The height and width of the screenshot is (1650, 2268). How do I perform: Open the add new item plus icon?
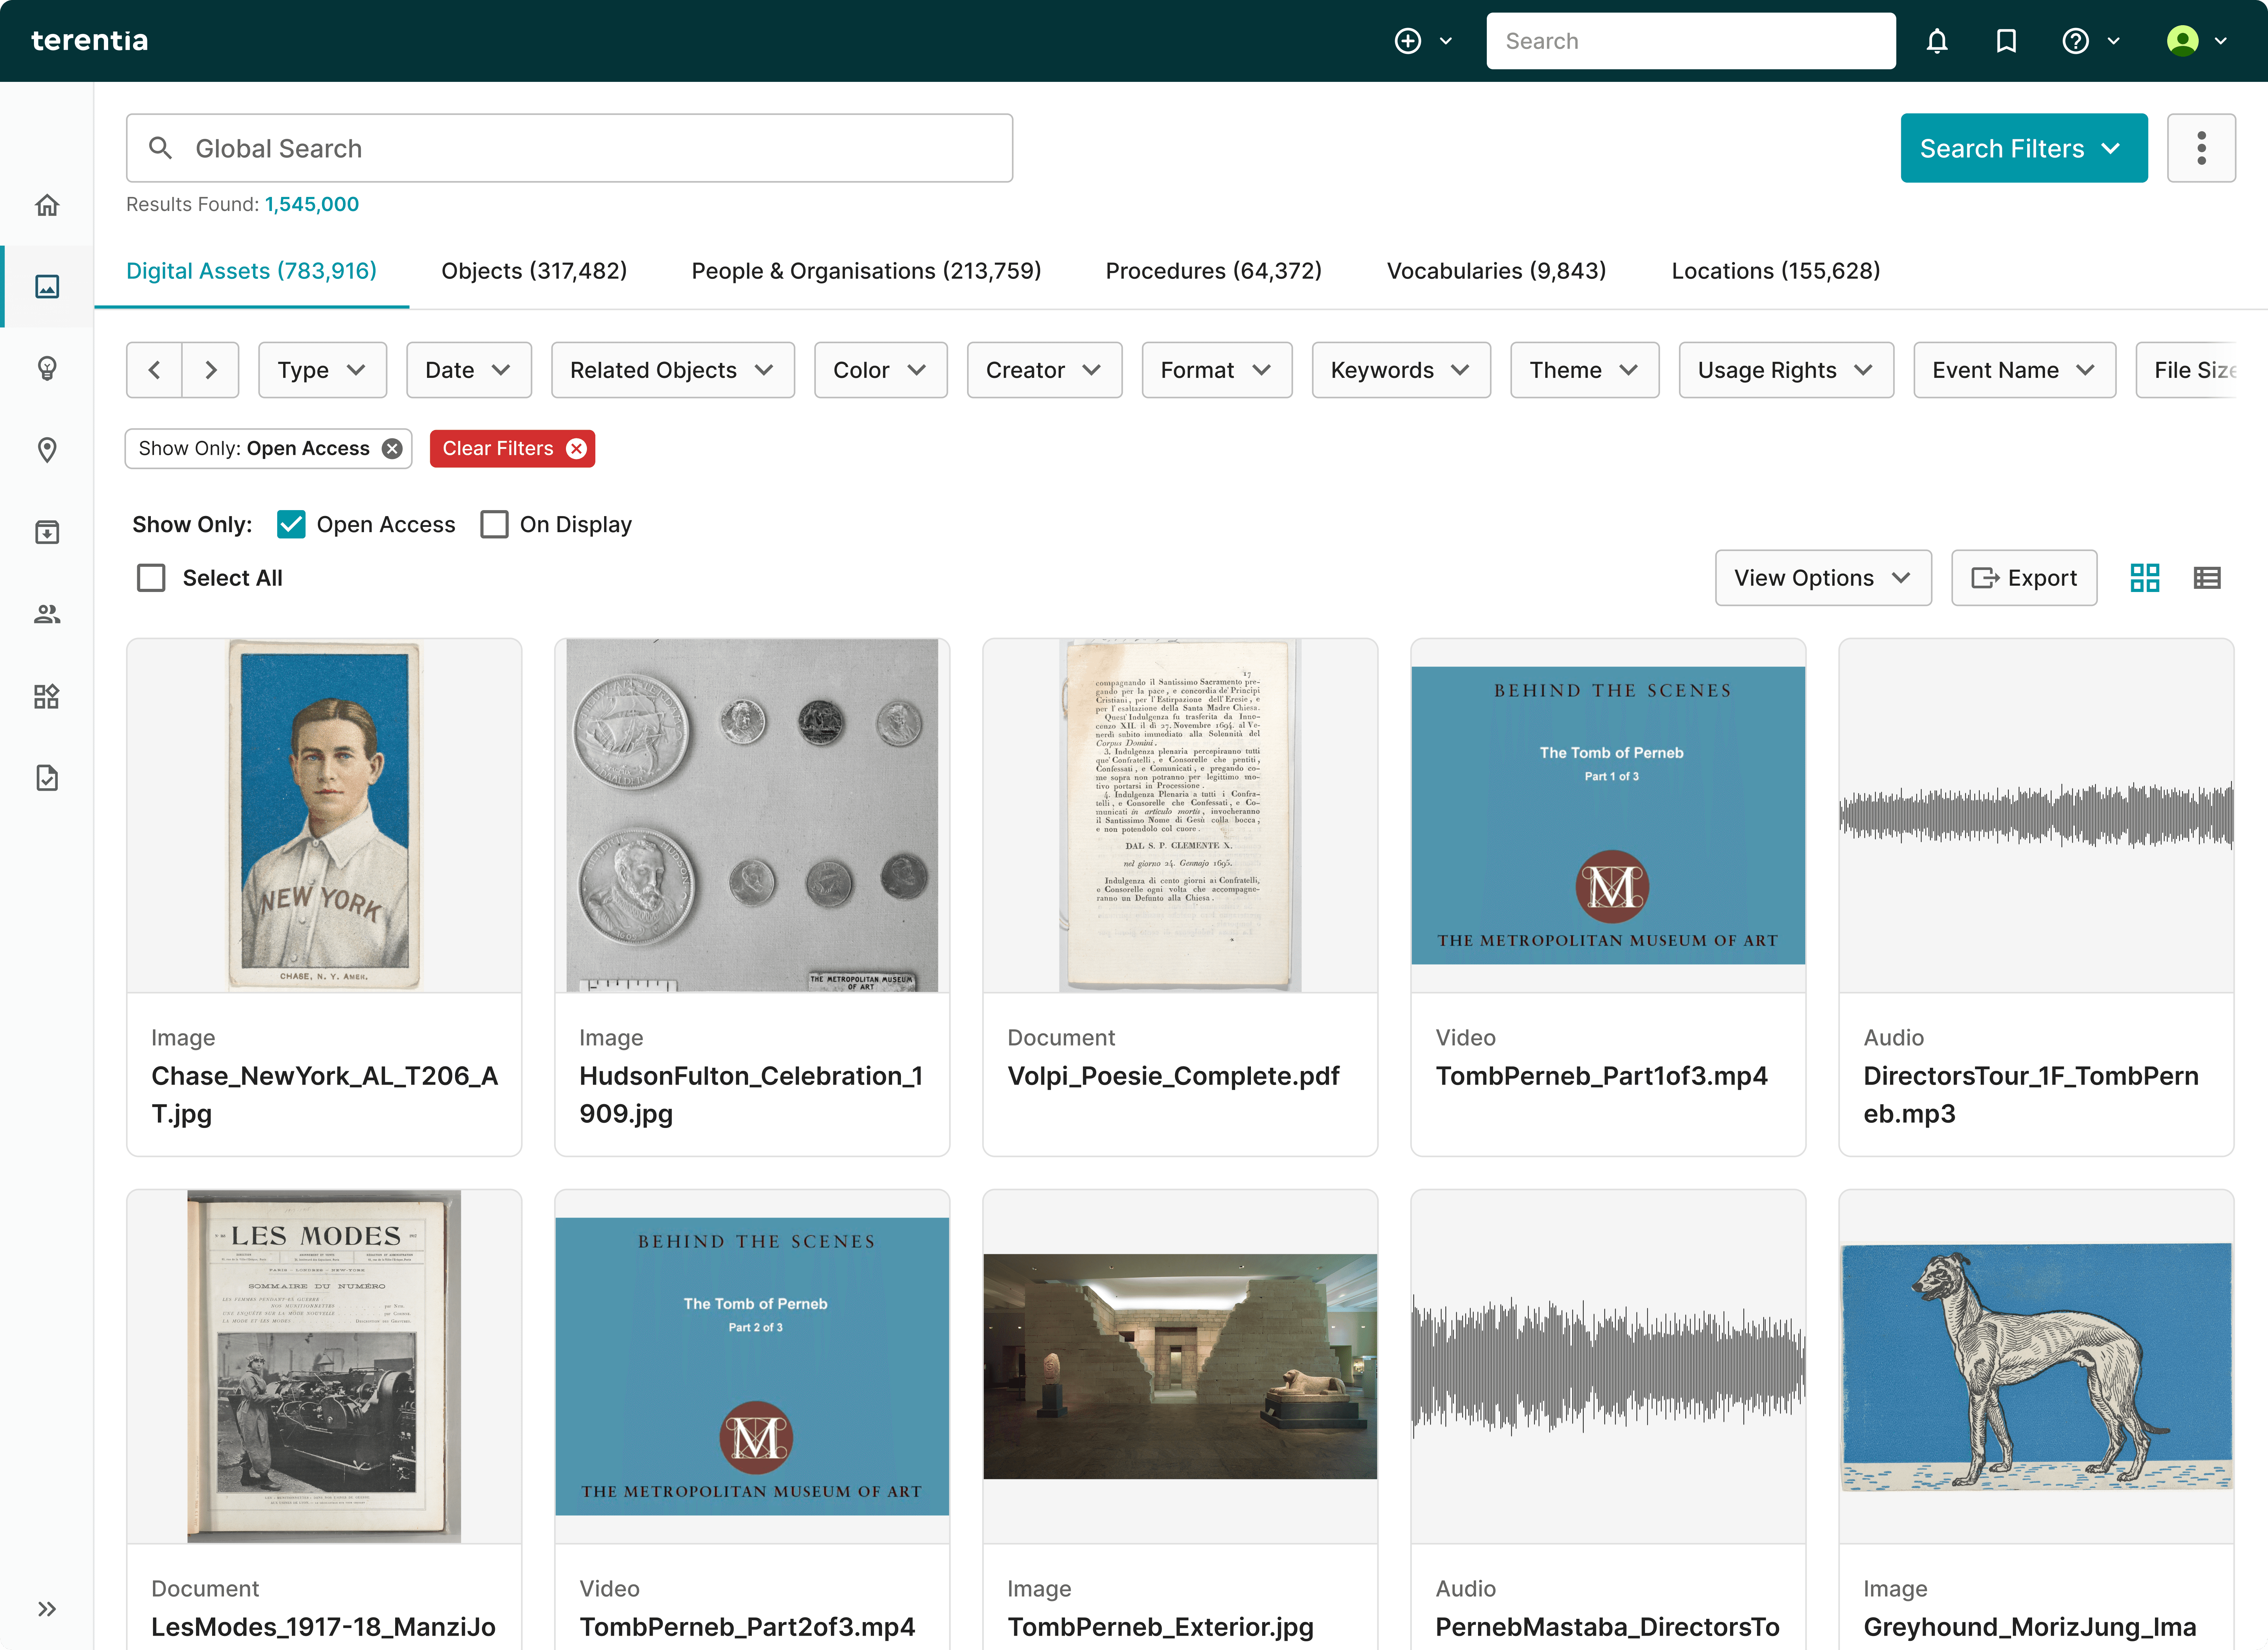pos(1408,41)
